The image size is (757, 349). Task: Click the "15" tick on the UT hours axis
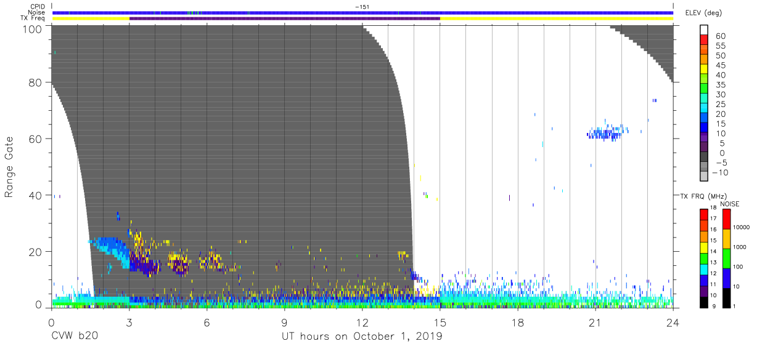[x=440, y=323]
